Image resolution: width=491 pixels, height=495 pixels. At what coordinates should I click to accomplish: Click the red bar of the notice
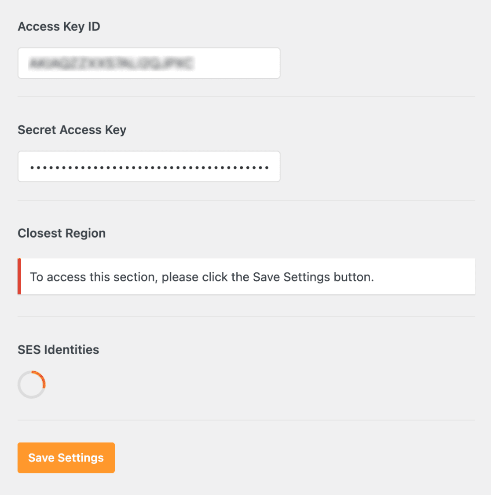point(19,277)
